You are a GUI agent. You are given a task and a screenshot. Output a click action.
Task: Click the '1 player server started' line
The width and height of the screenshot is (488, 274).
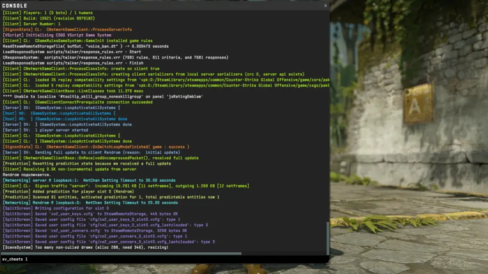(x=45, y=130)
